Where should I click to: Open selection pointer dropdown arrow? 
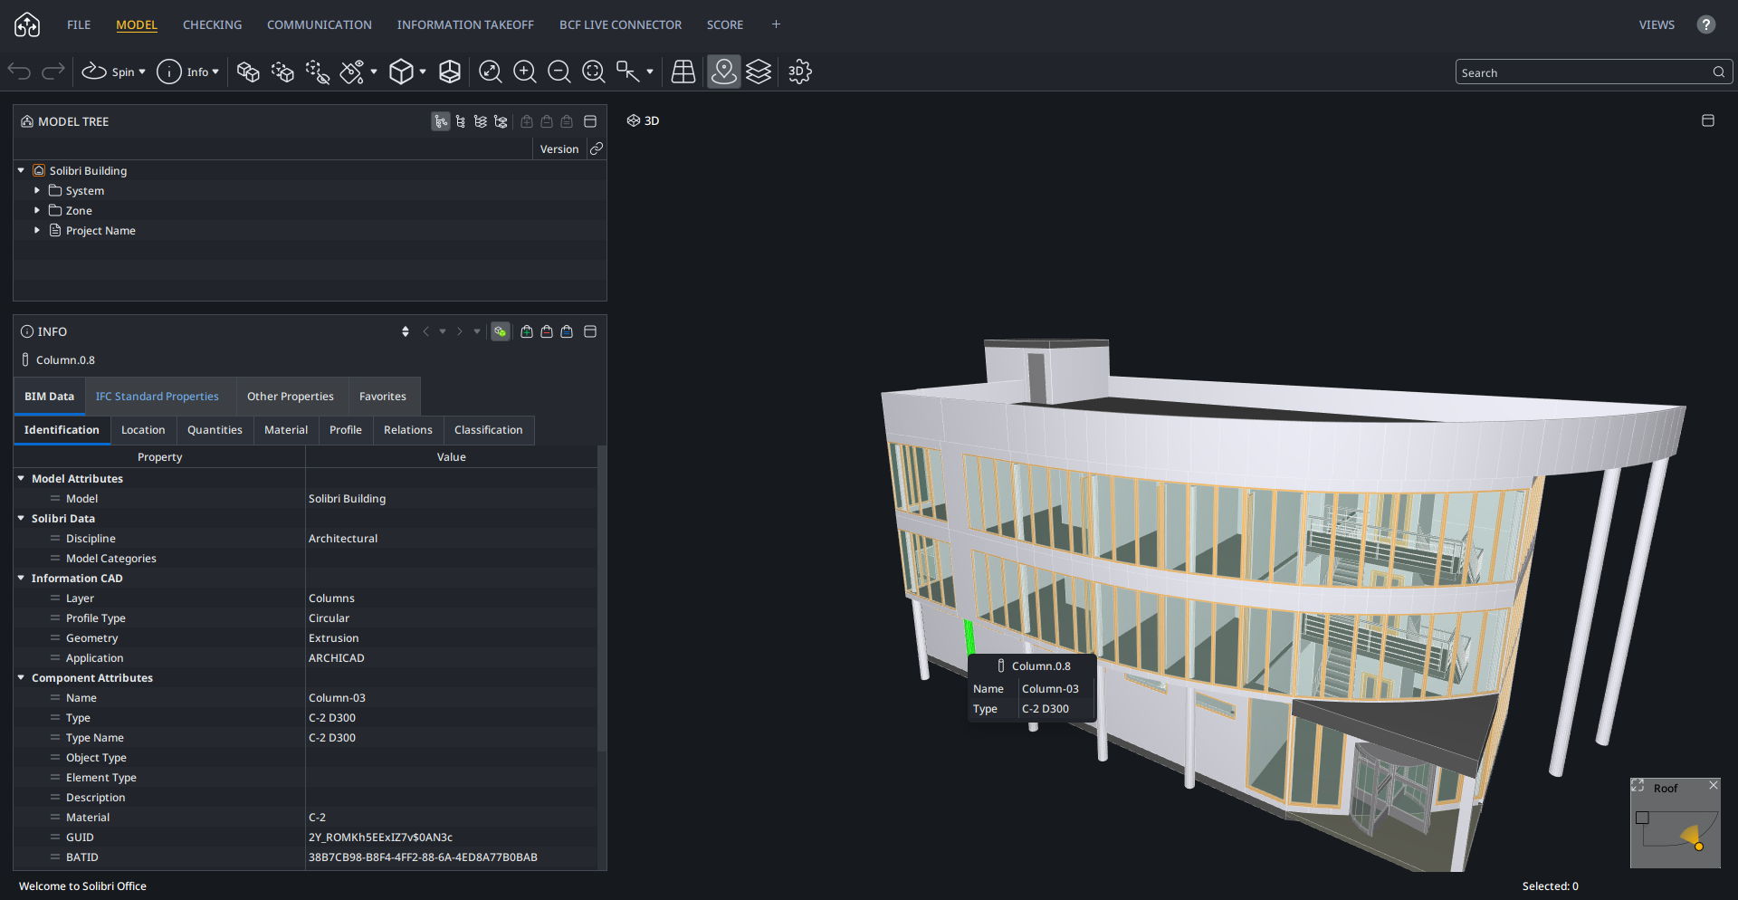[x=650, y=72]
